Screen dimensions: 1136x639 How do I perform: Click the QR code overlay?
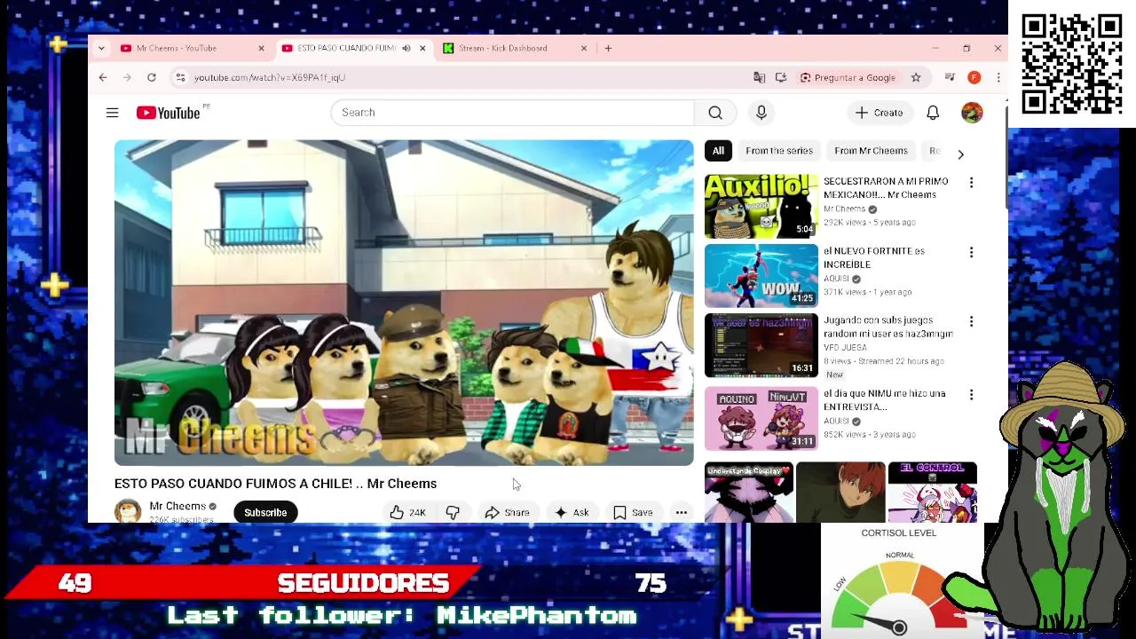coord(1072,64)
